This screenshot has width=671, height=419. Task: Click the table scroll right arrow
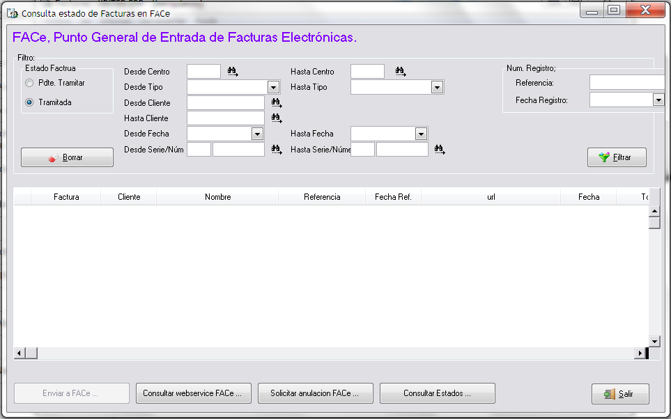[x=640, y=353]
